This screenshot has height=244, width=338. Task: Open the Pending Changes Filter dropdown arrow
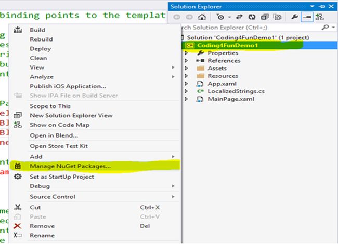(229, 17)
